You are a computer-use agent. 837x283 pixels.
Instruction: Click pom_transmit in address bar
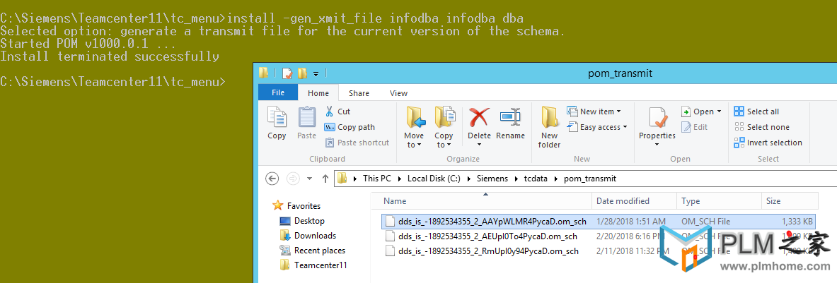590,179
